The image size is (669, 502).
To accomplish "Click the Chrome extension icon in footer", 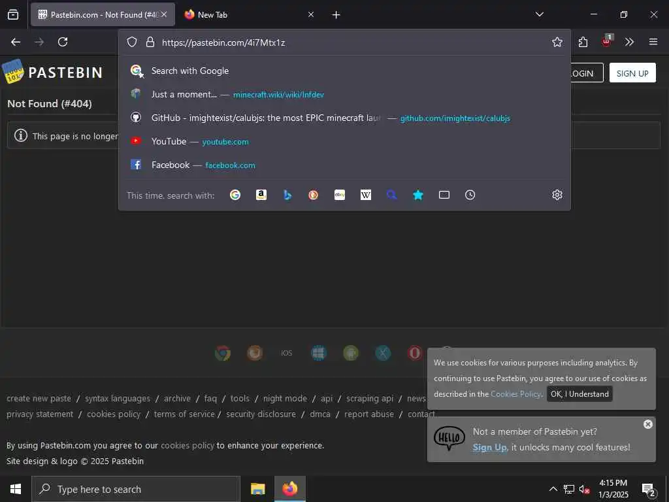I will click(223, 353).
